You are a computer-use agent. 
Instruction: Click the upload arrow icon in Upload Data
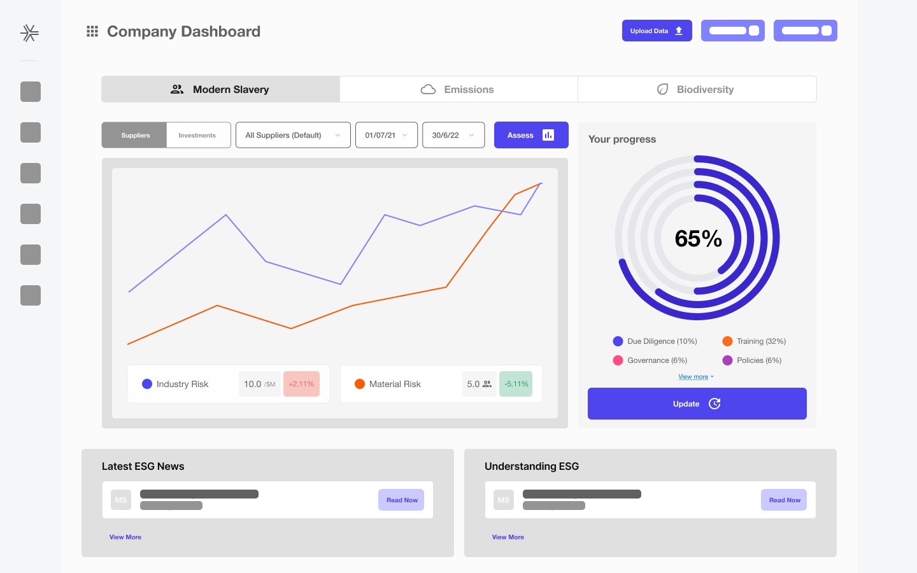tap(679, 31)
